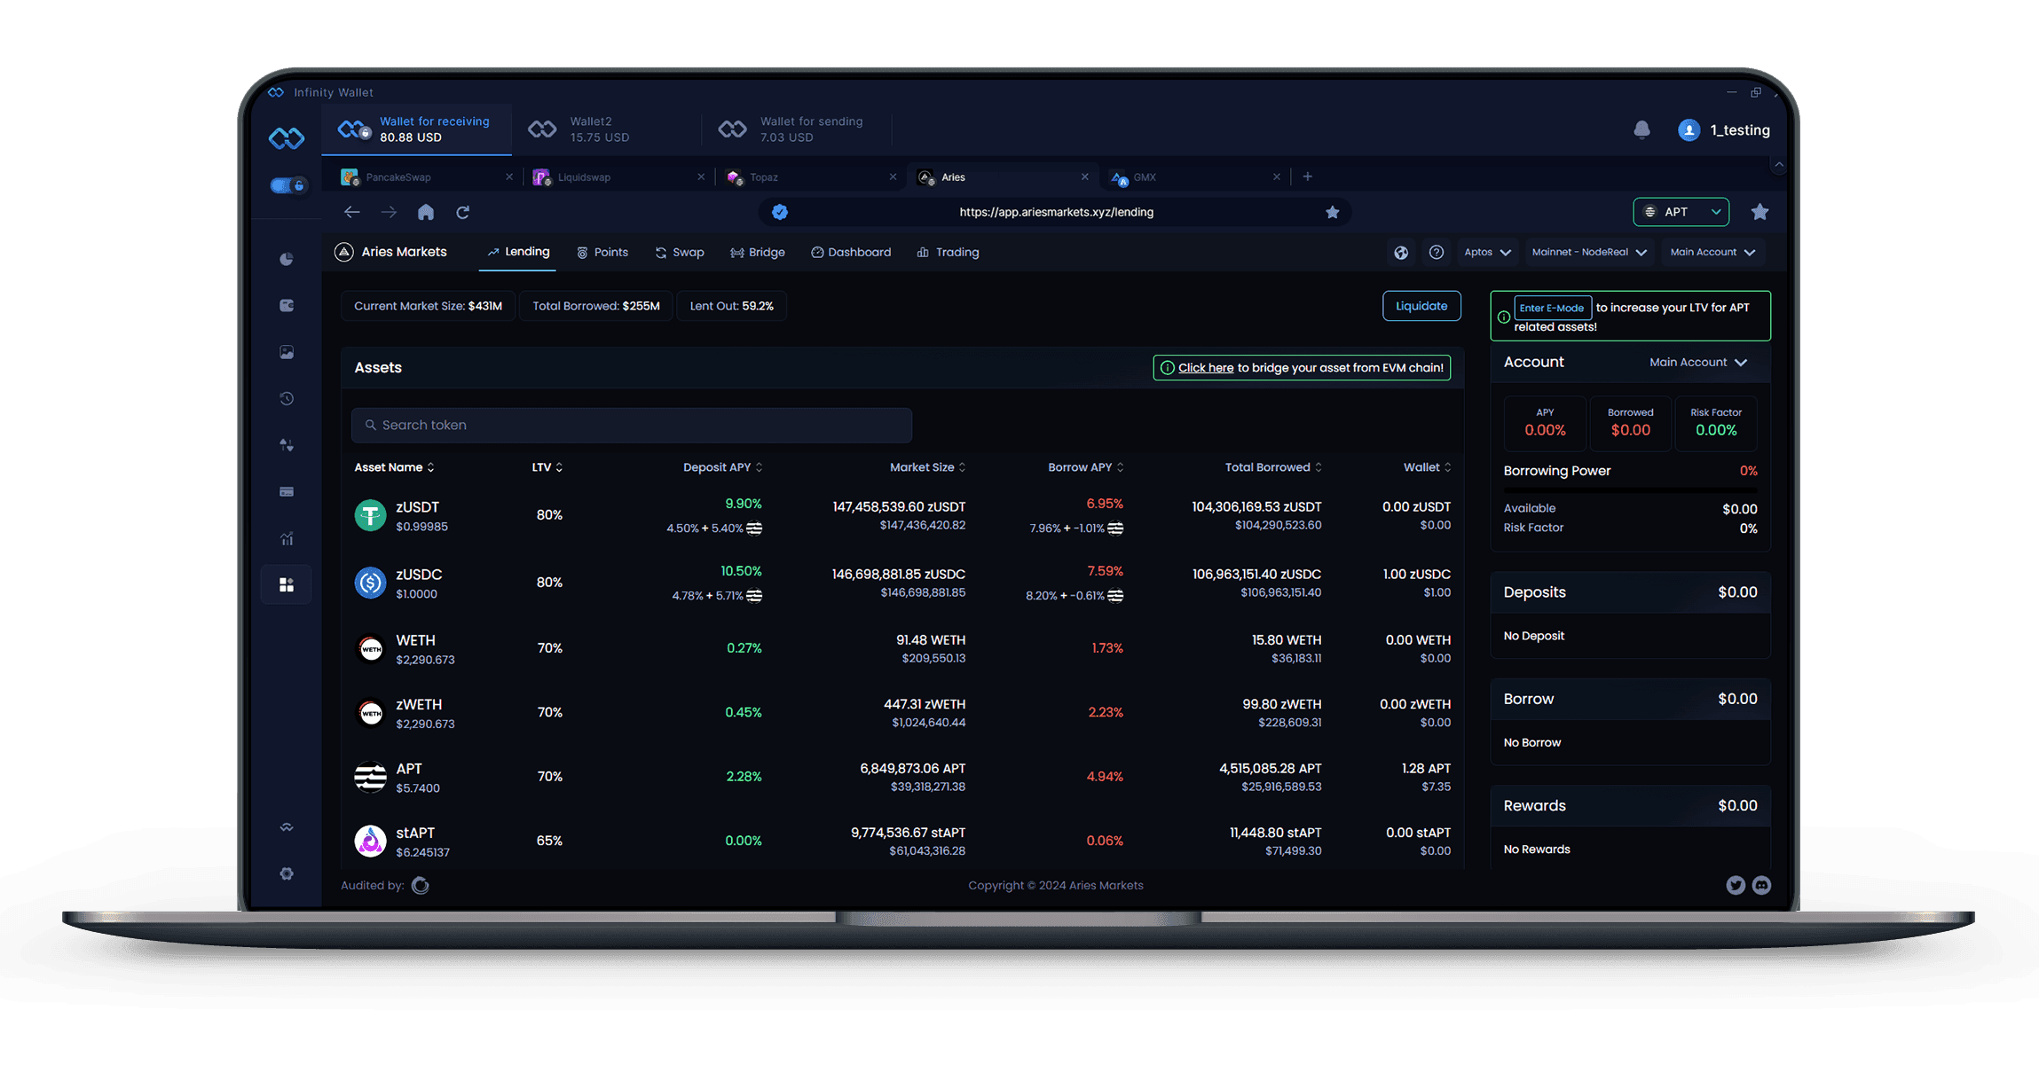Go back in the dapp browser
2039x1065 pixels.
coord(352,212)
